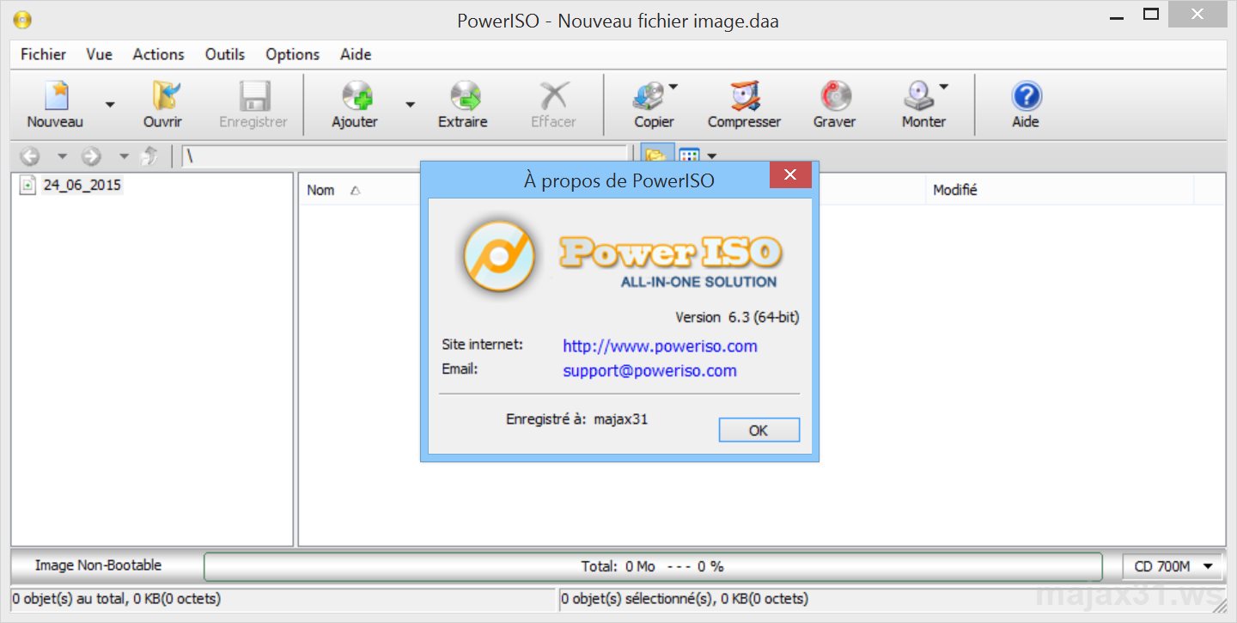Select the 24_06_2015 tree item
This screenshot has width=1237, height=623.
82,185
